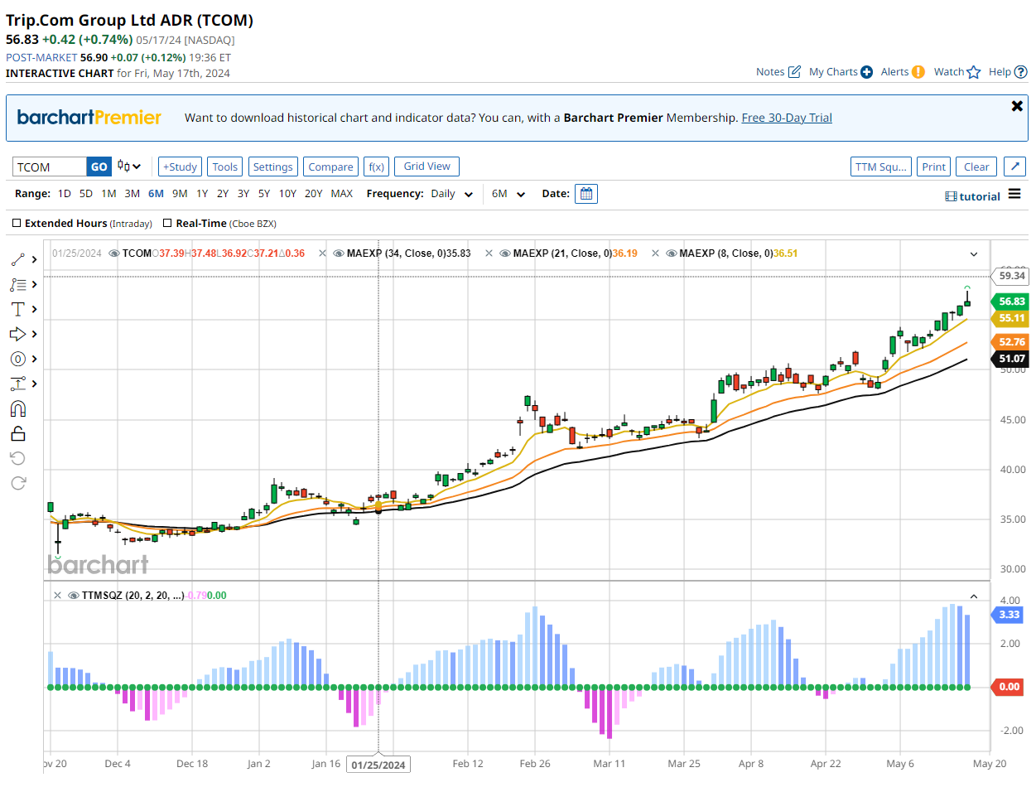Expand the text tool options
This screenshot has height=787, width=1036.
point(34,309)
